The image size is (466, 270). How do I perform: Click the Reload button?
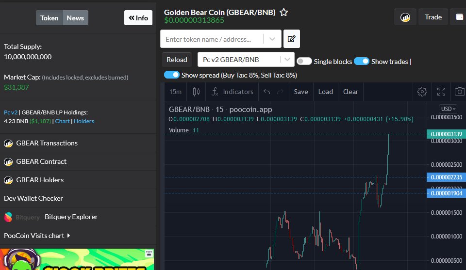tap(177, 60)
